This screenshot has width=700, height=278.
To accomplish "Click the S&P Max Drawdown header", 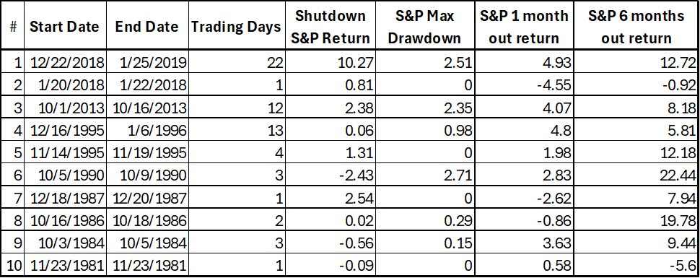I will [x=424, y=26].
